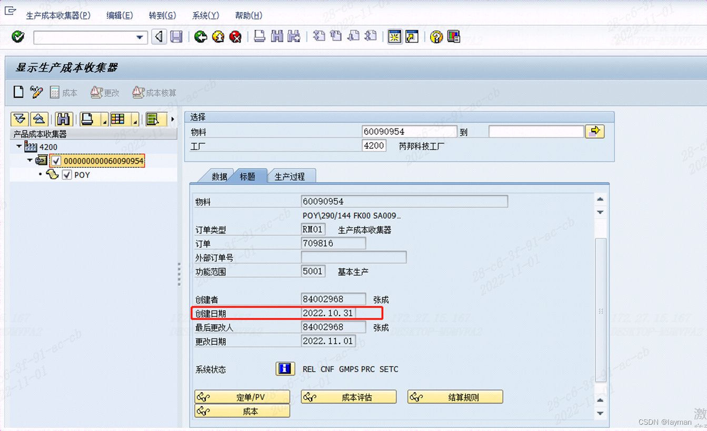Image resolution: width=707 pixels, height=431 pixels.
Task: Switch to the 生产过程 tab
Action: (x=290, y=176)
